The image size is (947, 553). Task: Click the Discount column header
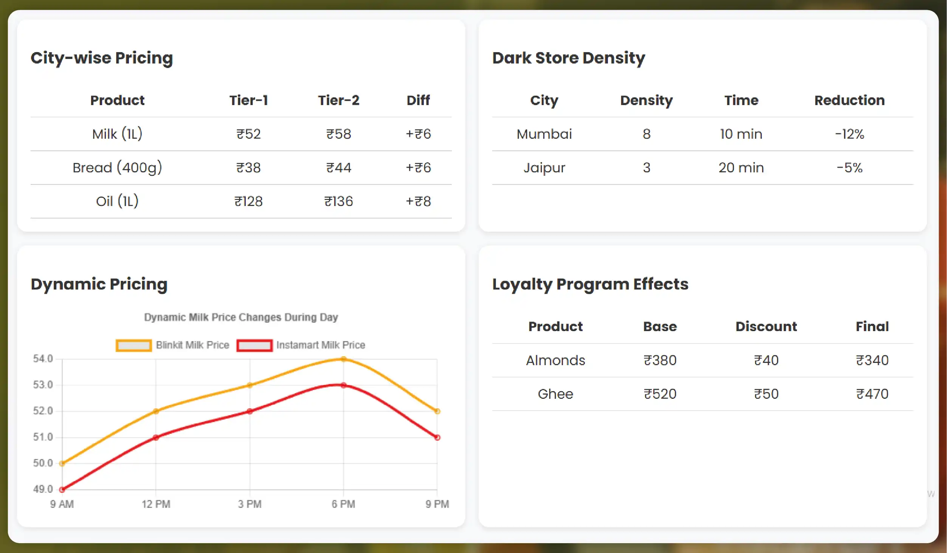click(x=766, y=326)
